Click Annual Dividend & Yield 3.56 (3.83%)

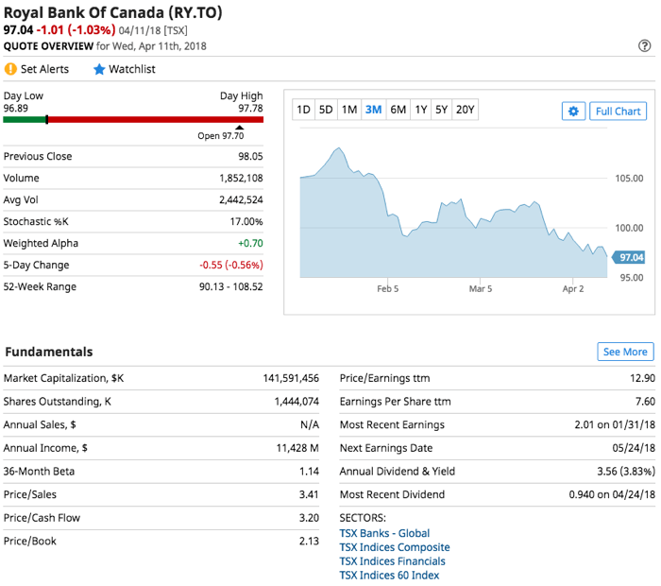pos(626,472)
